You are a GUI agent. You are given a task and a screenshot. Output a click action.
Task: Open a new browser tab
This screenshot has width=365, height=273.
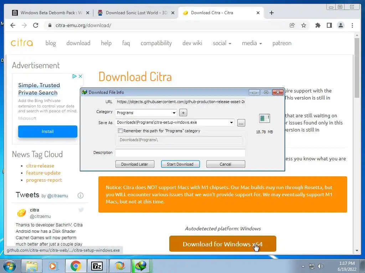271,13
